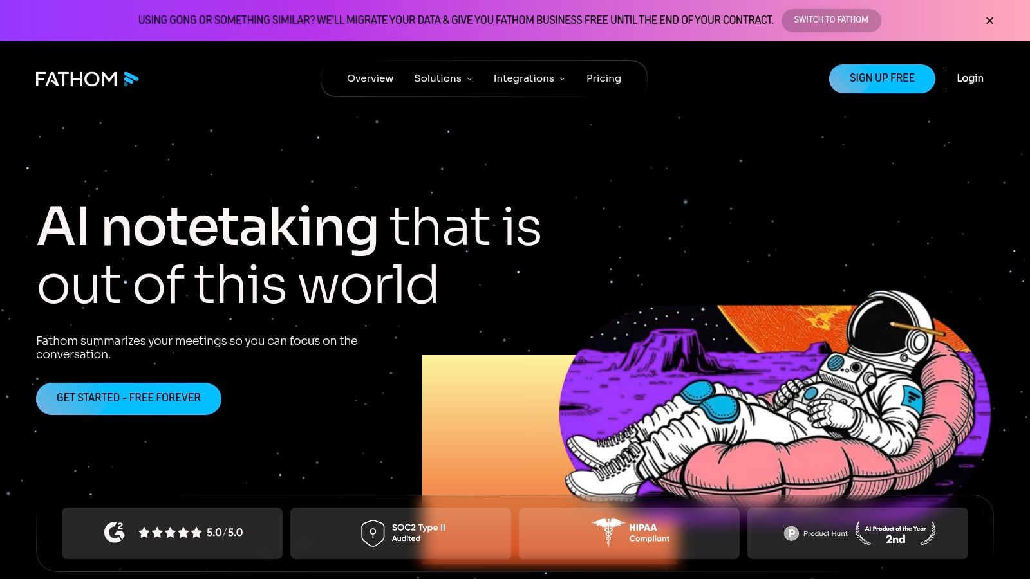Click the Sign Up Free button

[882, 78]
